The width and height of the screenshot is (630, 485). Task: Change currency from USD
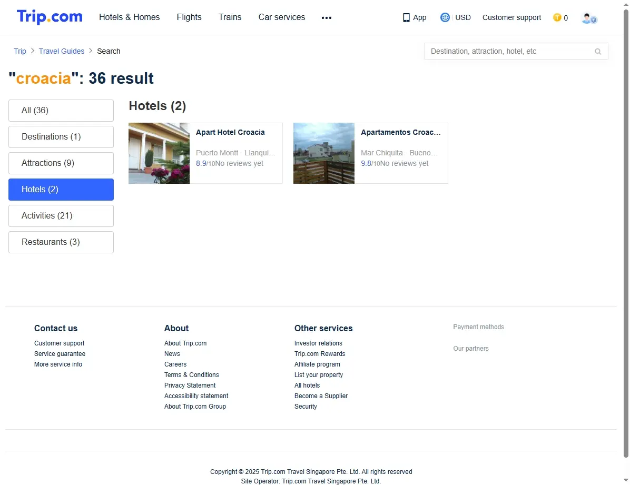pos(463,18)
